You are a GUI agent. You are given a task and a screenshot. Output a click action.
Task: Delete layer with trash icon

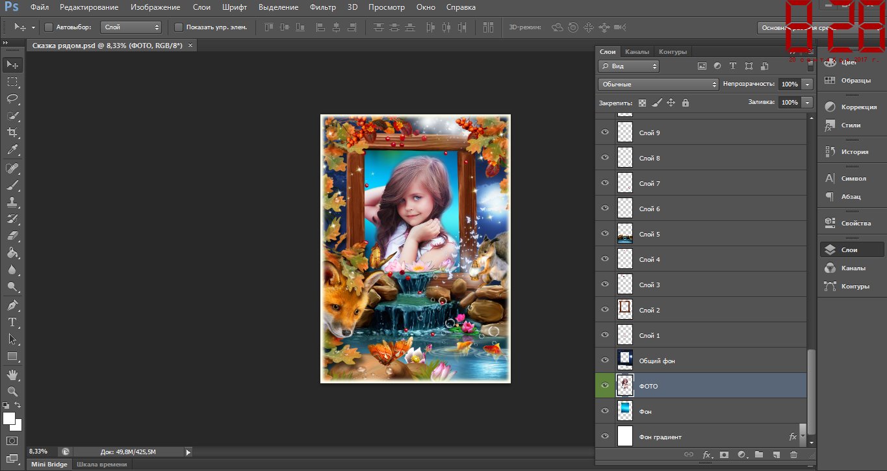(x=793, y=455)
